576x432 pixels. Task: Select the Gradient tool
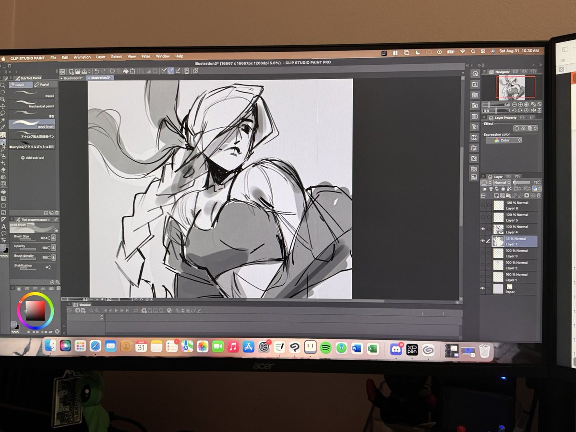click(x=3, y=198)
